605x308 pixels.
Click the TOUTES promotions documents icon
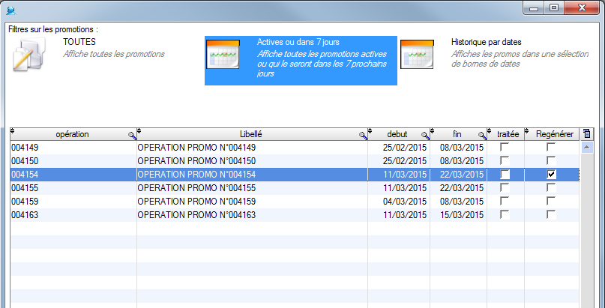tap(30, 55)
